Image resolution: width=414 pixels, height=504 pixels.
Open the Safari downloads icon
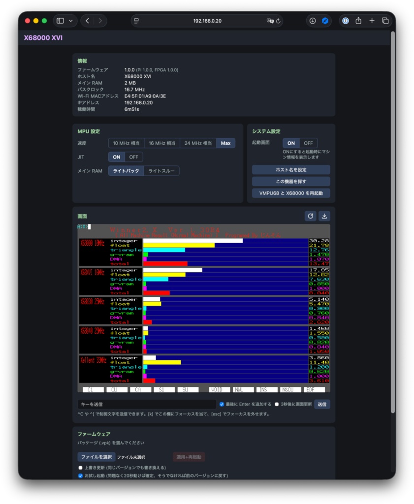313,21
